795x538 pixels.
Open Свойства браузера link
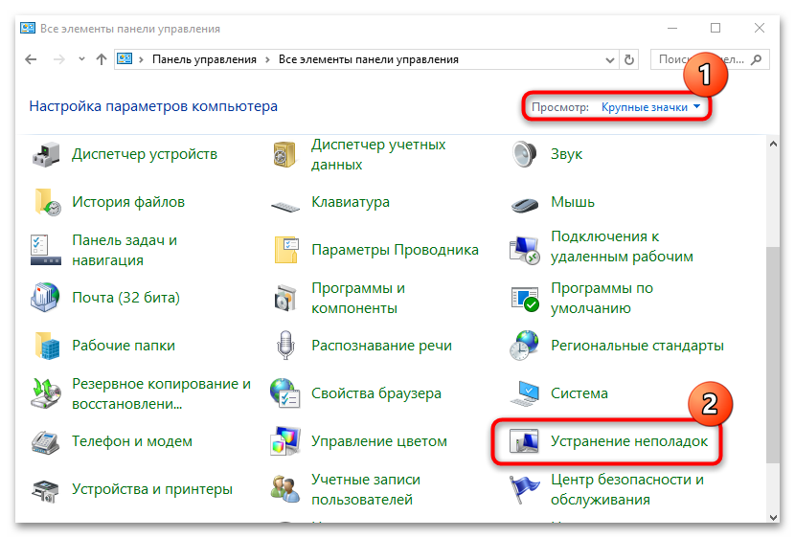376,393
